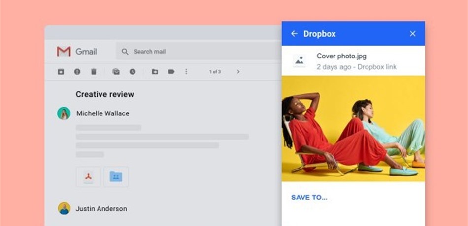Go to next email with chevron
468x226 pixels.
[x=238, y=71]
